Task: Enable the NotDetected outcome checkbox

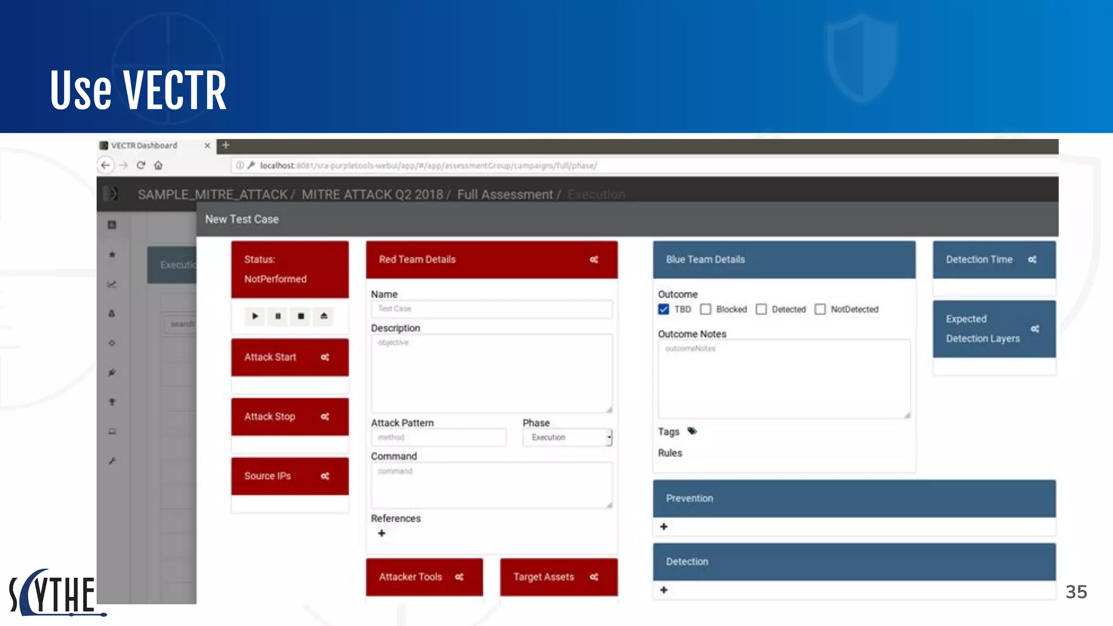Action: [820, 309]
